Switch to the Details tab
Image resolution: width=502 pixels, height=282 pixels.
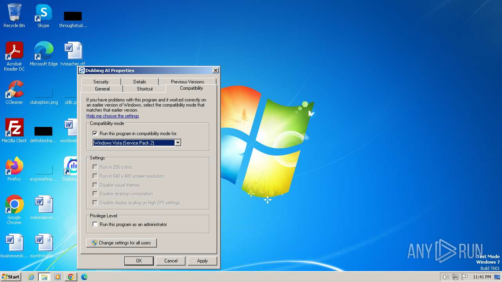click(x=140, y=81)
